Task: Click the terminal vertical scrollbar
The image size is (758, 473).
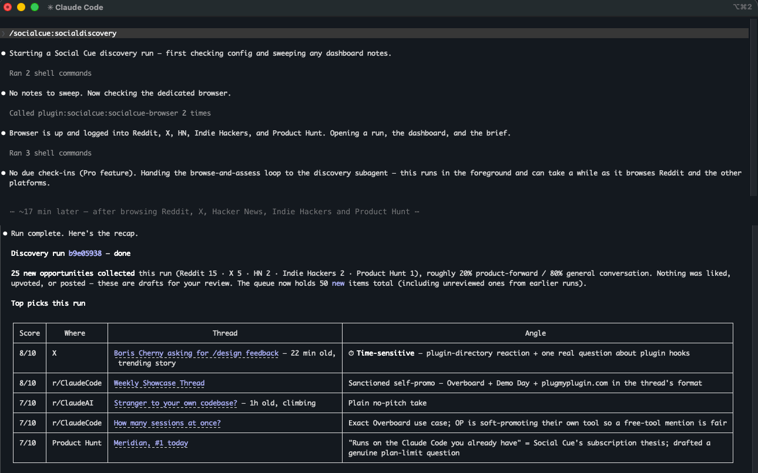Action: [753, 109]
